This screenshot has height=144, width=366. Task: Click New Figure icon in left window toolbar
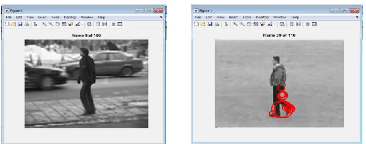click(x=7, y=24)
